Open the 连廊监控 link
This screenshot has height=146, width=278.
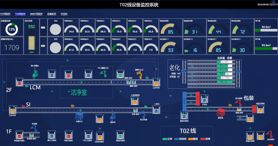[52, 14]
